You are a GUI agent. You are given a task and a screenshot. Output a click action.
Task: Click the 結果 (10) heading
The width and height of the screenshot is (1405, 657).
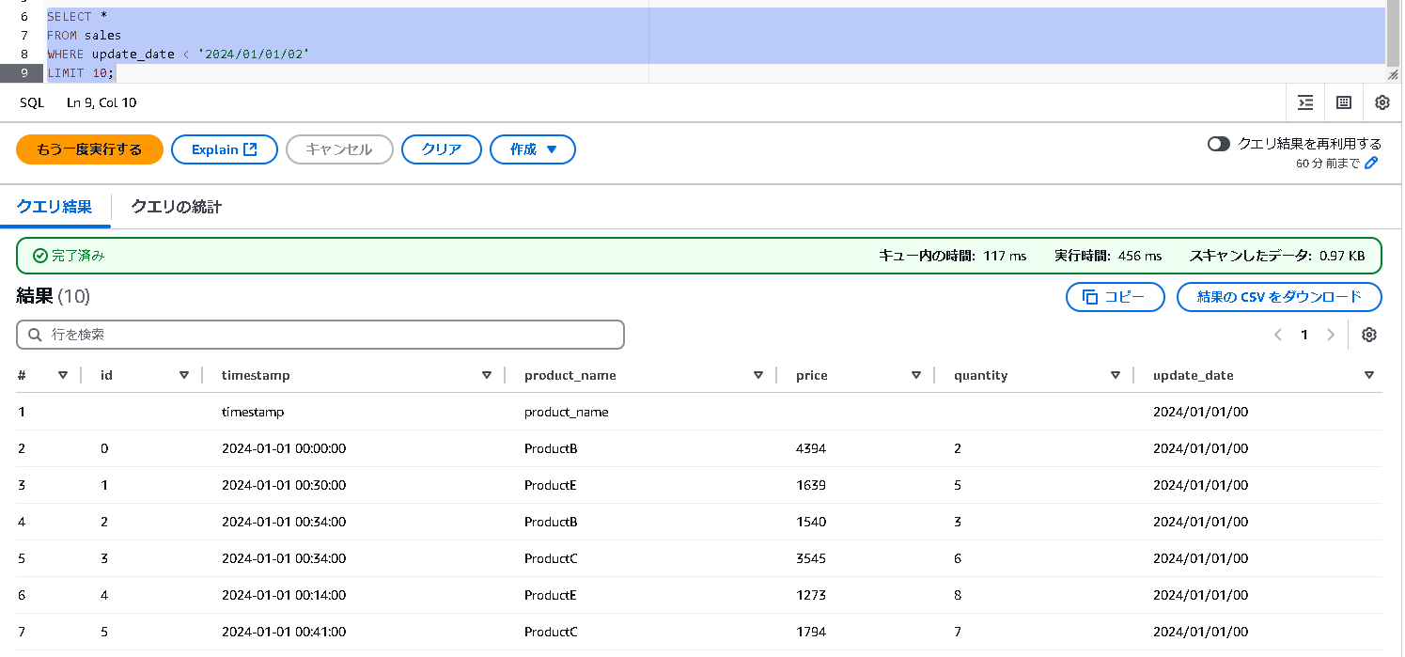coord(54,296)
